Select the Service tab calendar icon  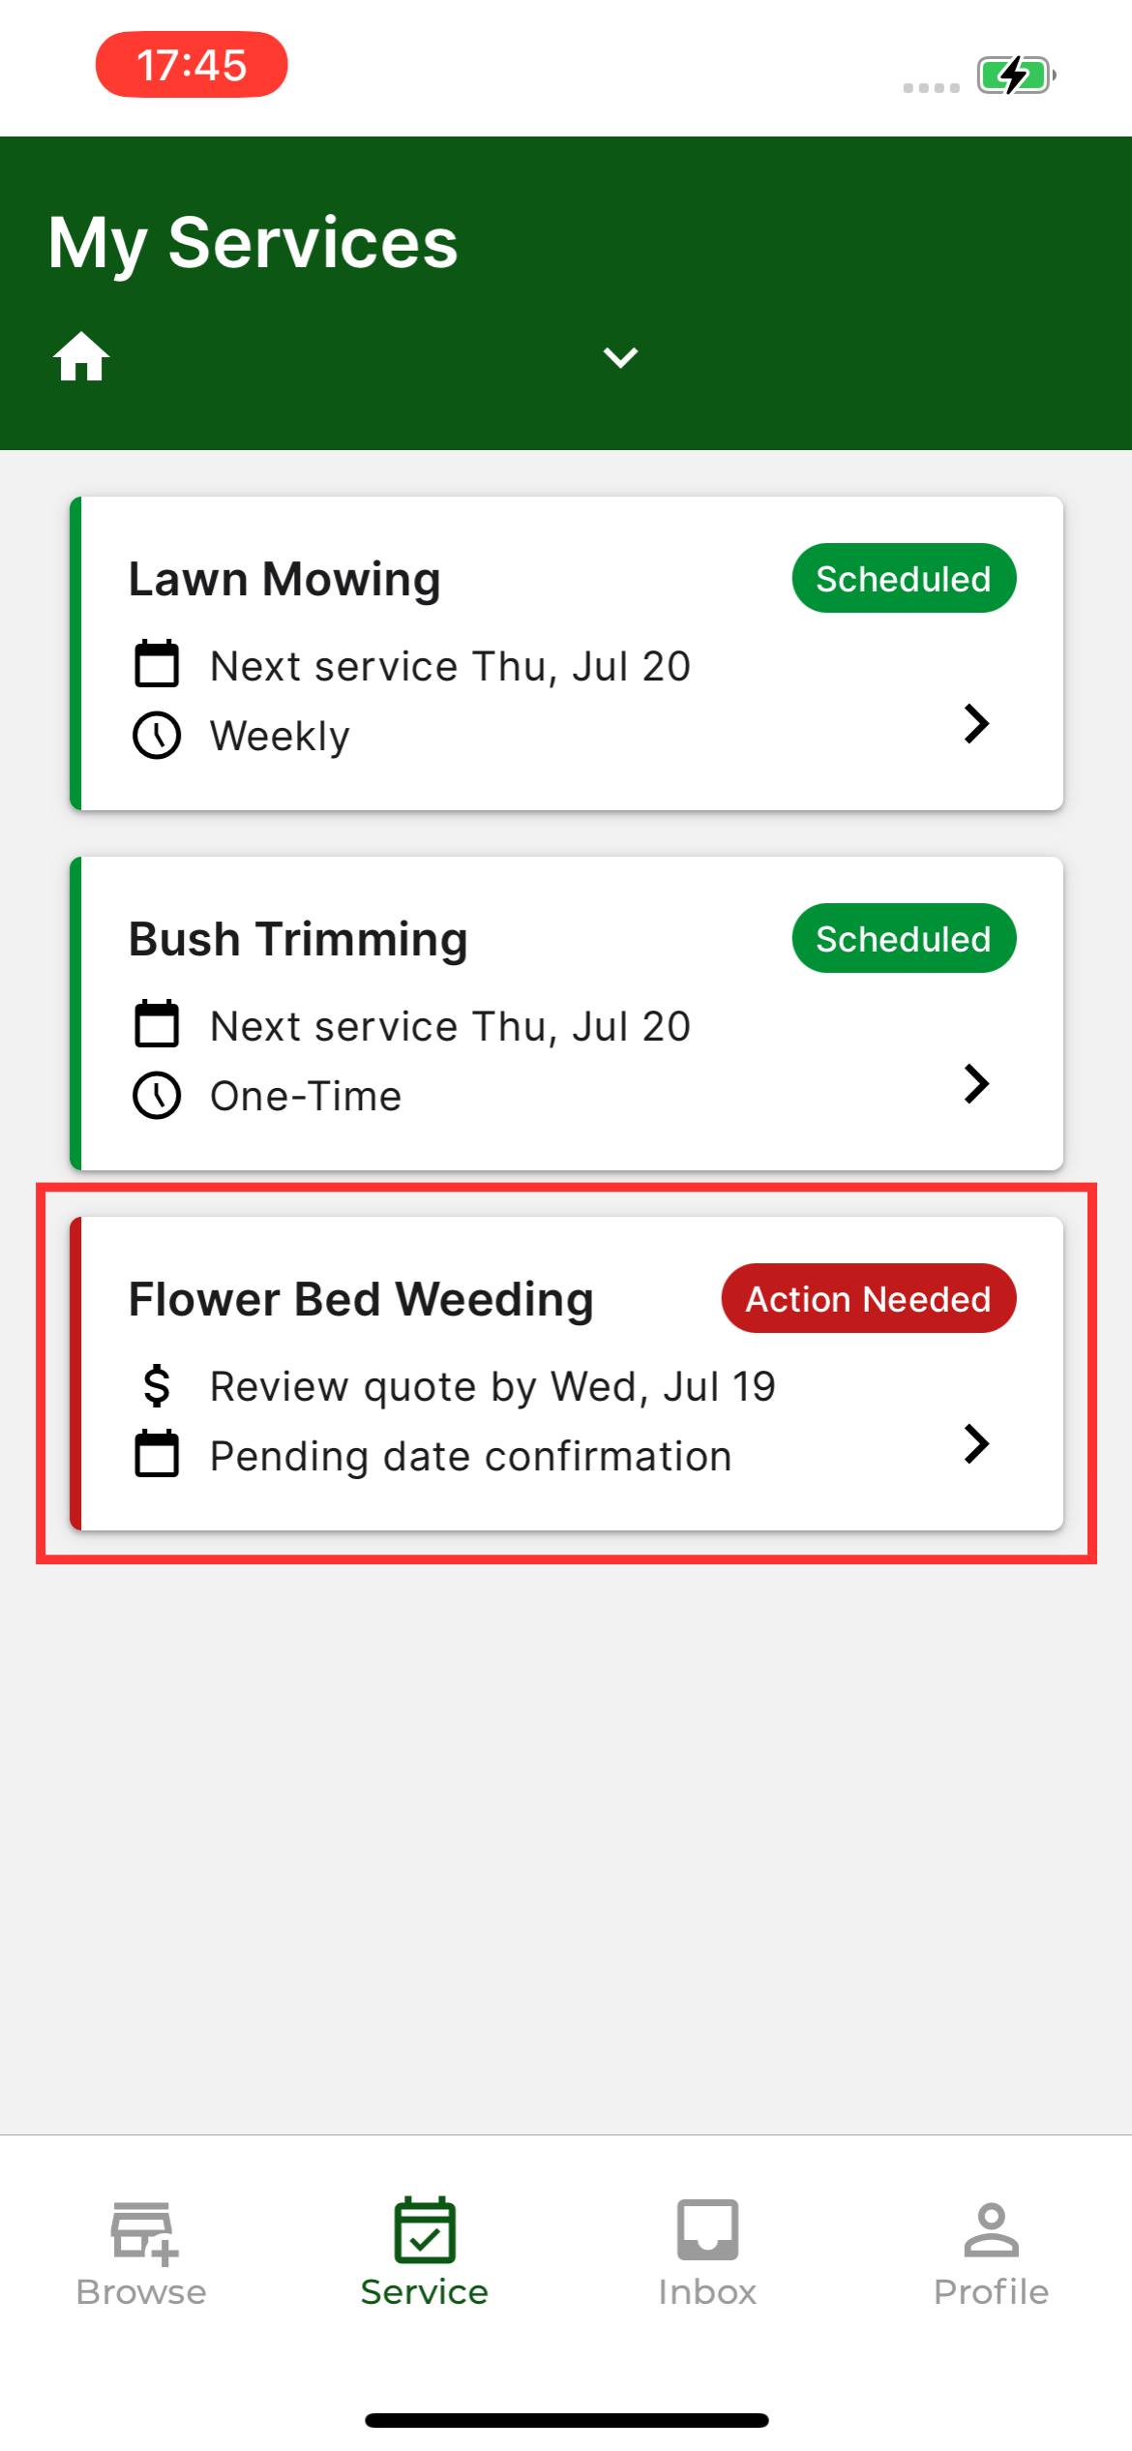425,2229
